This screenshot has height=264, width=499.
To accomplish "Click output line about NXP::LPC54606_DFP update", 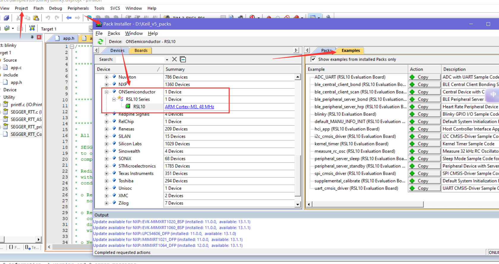I will [x=165, y=233].
